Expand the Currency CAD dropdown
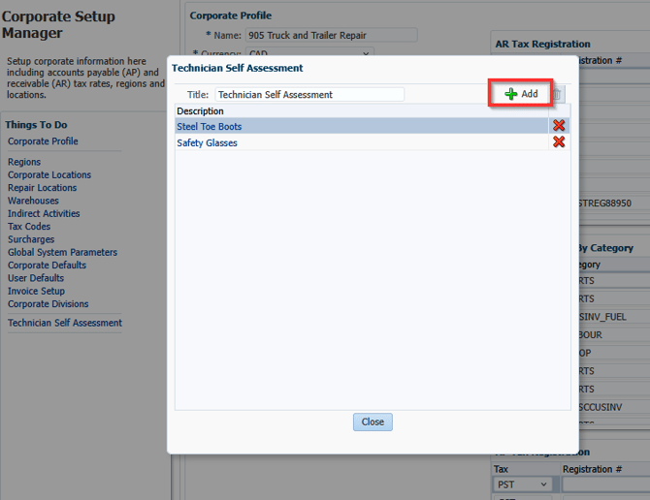Image resolution: width=650 pixels, height=500 pixels. tap(366, 54)
